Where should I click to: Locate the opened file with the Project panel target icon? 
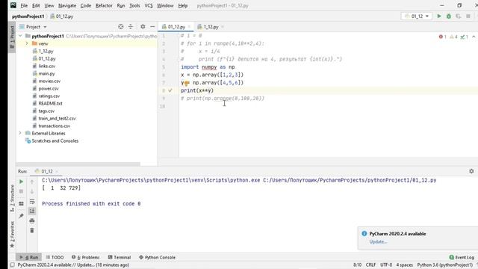[x=121, y=27]
